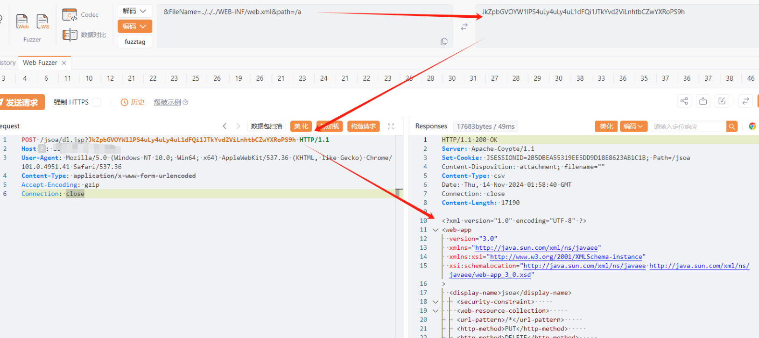The width and height of the screenshot is (759, 338).
Task: Click the 构造请求 build request button
Action: pyautogui.click(x=363, y=126)
